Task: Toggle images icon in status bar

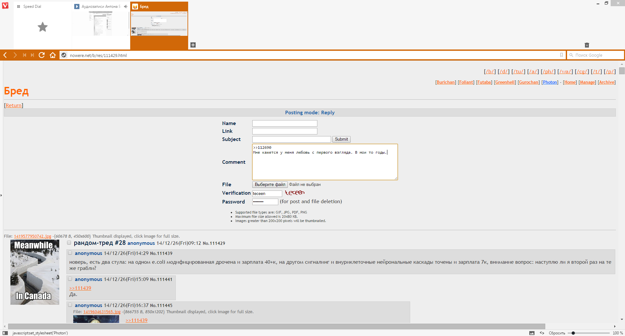Action: [x=532, y=333]
